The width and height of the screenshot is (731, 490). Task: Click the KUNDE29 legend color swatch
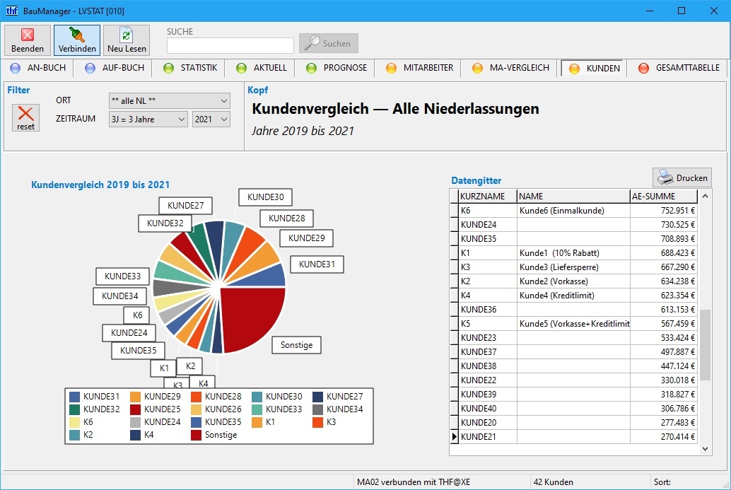[135, 397]
